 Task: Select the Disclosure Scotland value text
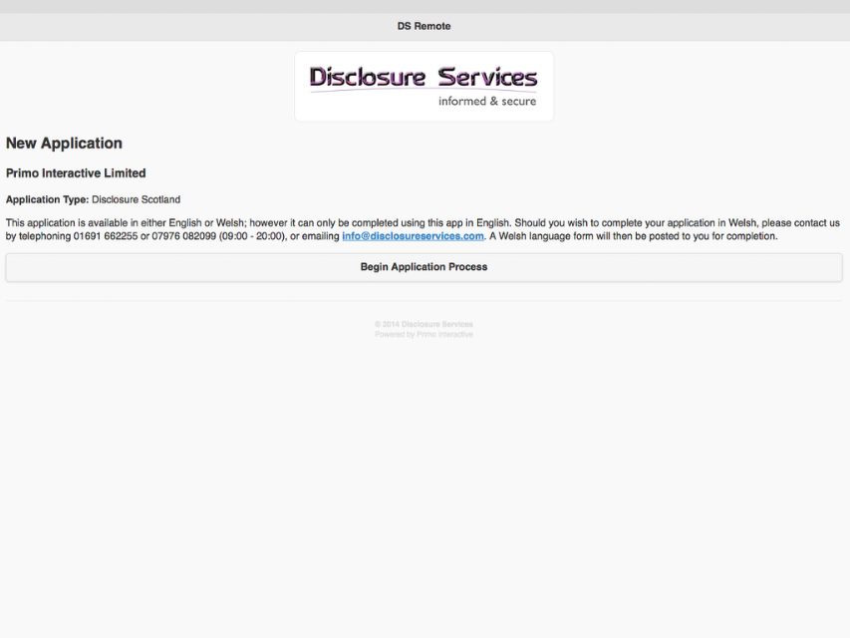(137, 199)
